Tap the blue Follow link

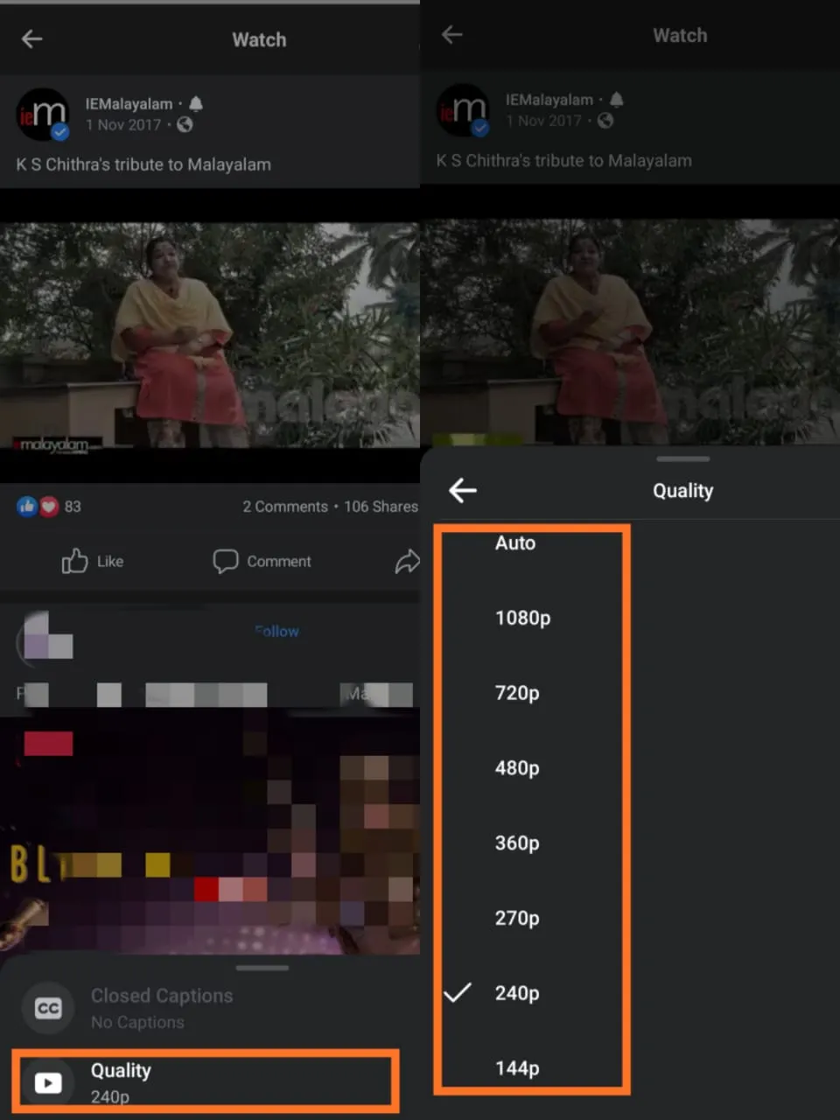(276, 631)
